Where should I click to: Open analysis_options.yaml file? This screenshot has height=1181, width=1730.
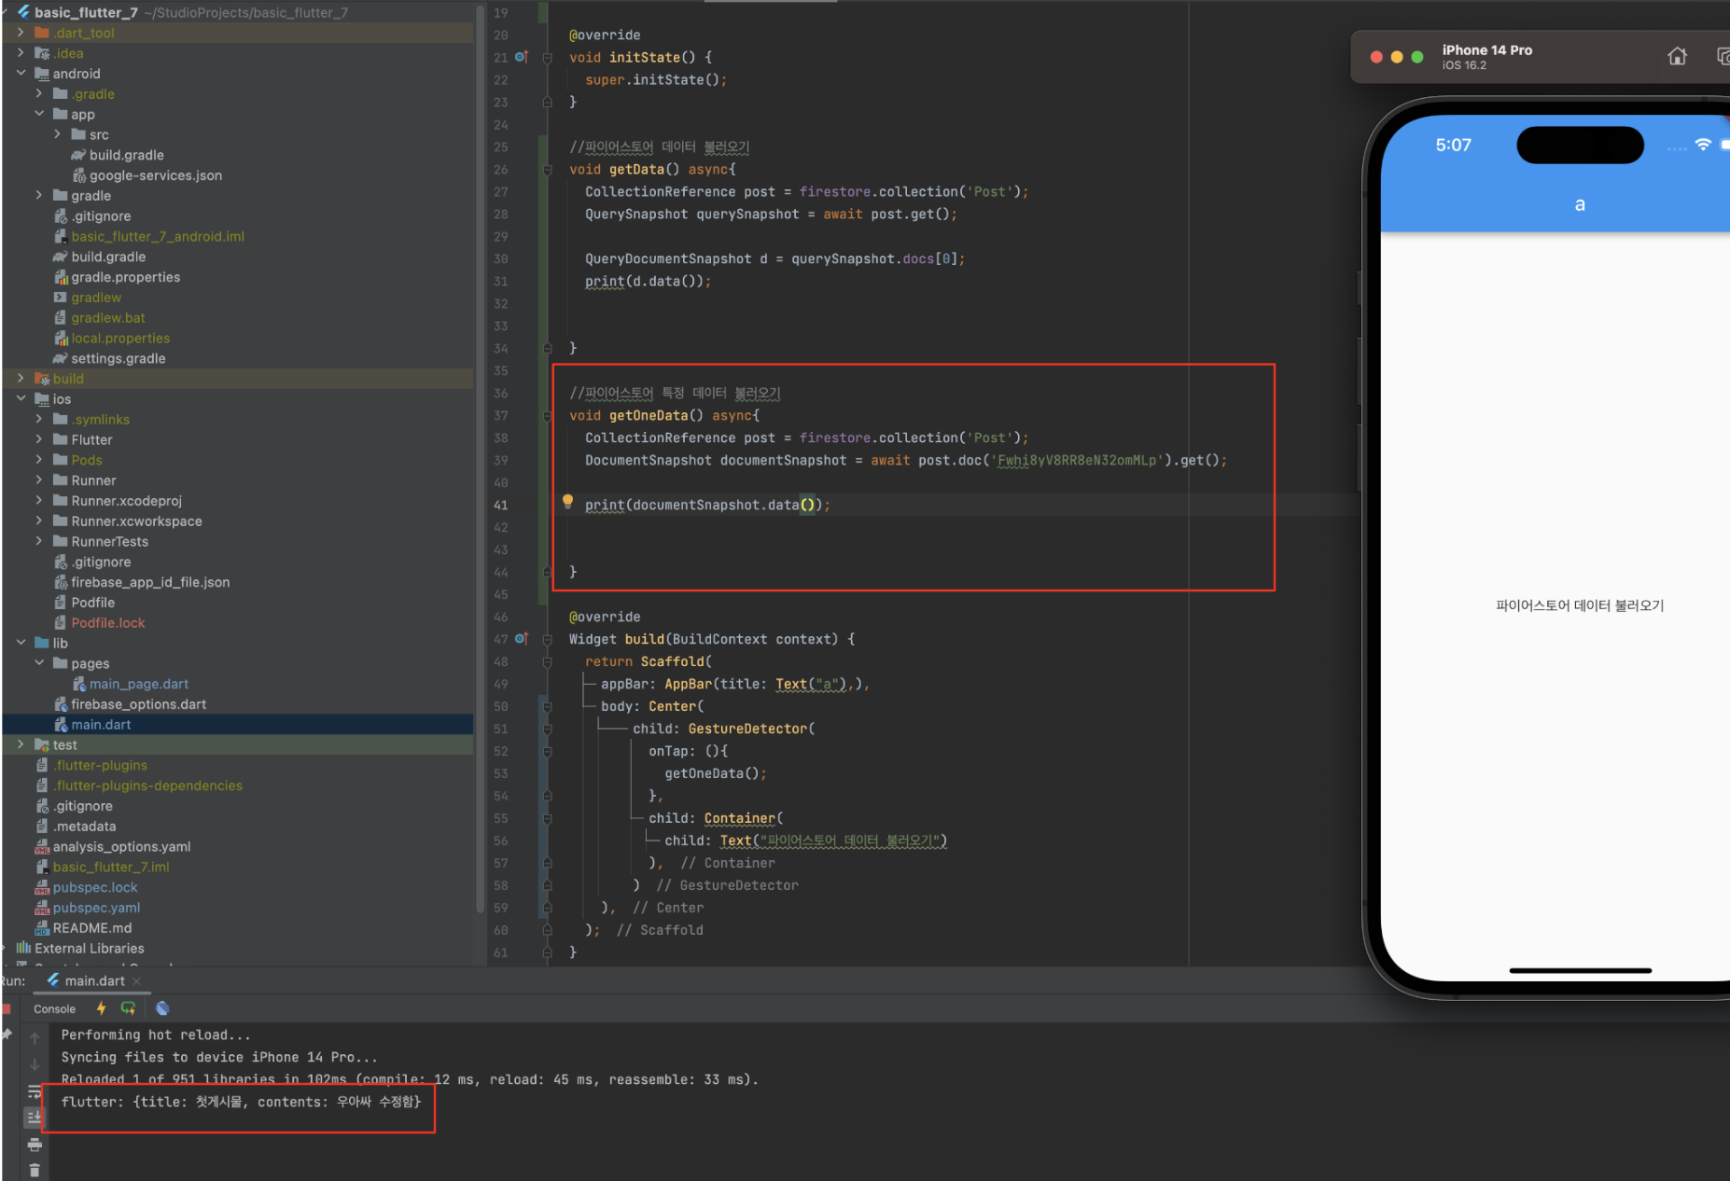(x=121, y=847)
